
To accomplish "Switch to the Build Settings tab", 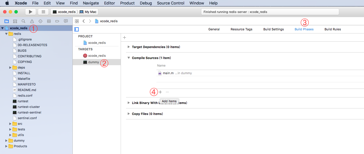I will [273, 29].
